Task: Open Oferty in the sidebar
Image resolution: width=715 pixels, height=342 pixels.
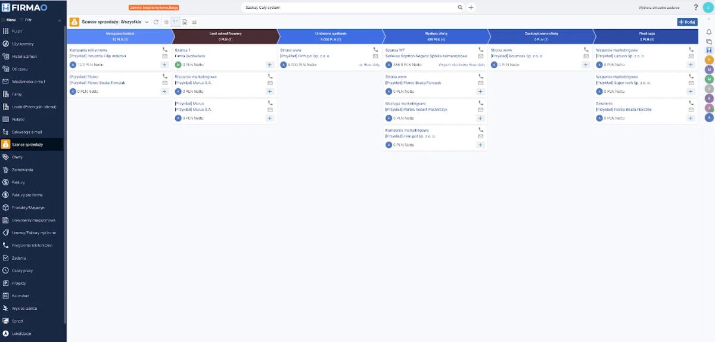Action: (x=33, y=157)
